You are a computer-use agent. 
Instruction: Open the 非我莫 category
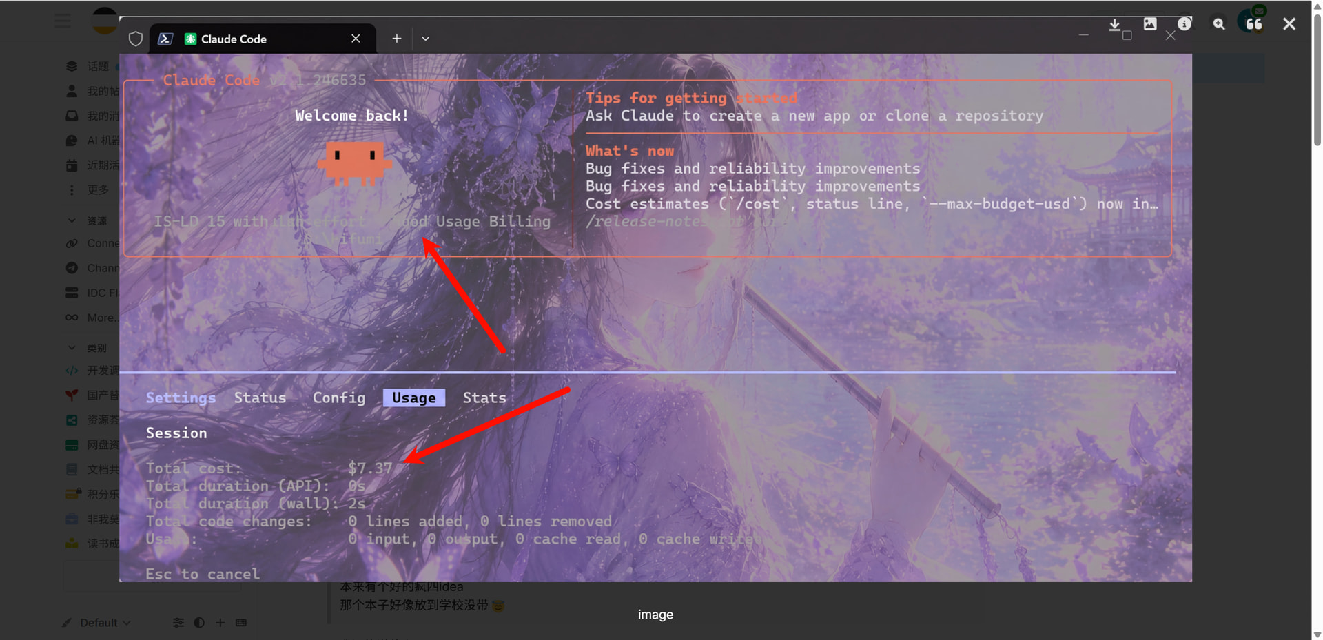tap(91, 519)
